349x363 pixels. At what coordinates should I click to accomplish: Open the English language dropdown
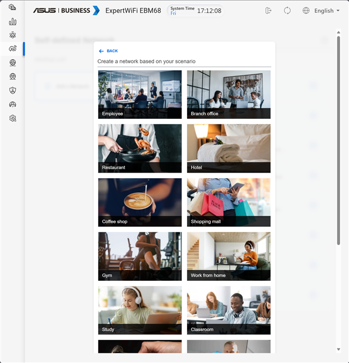click(x=327, y=11)
